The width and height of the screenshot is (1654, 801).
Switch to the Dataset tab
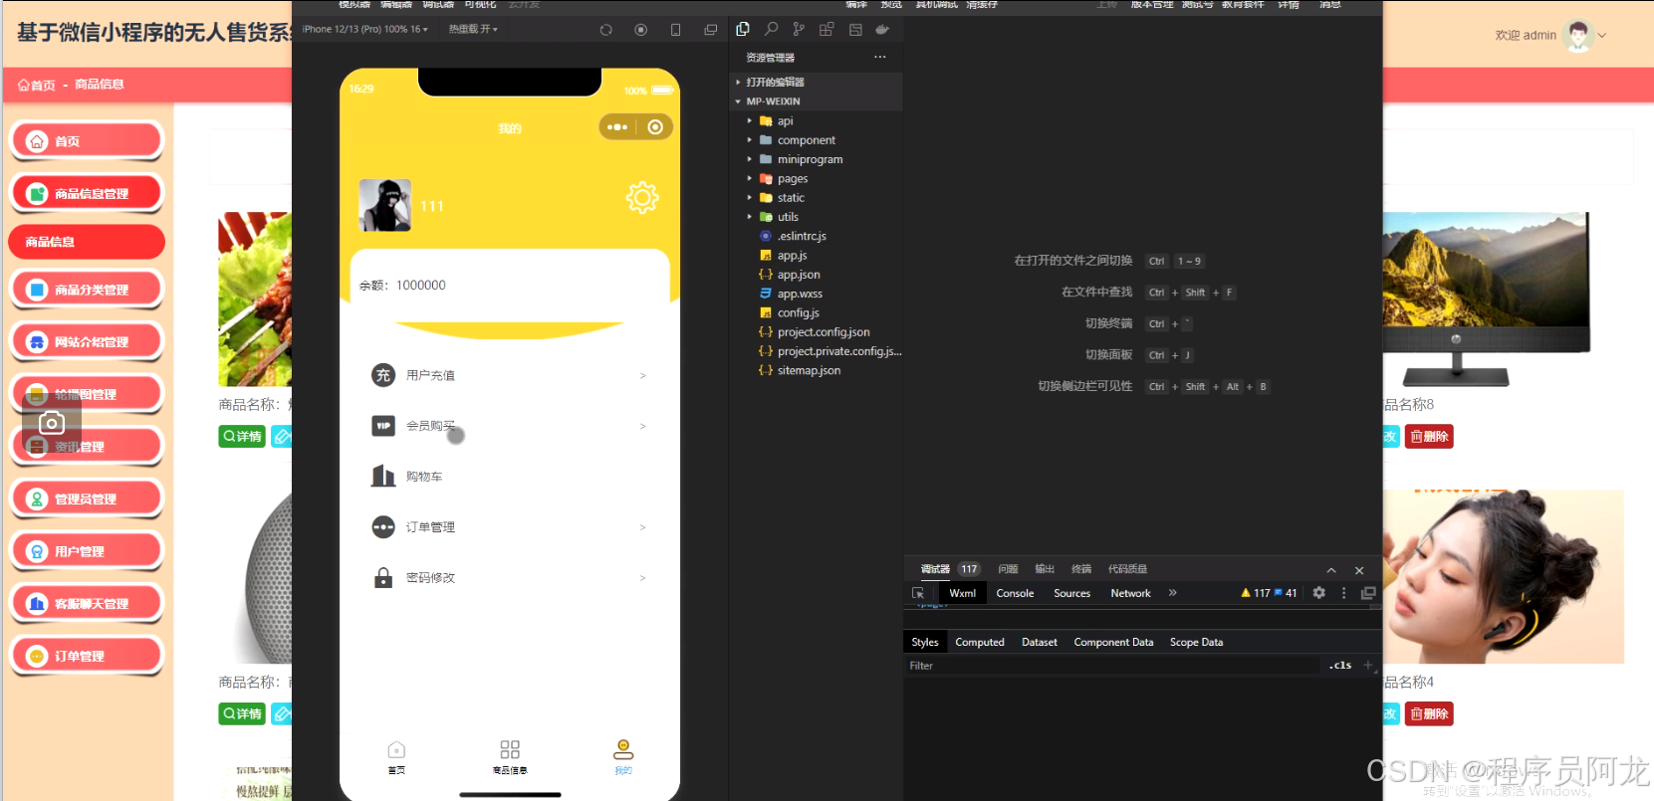click(x=1040, y=643)
